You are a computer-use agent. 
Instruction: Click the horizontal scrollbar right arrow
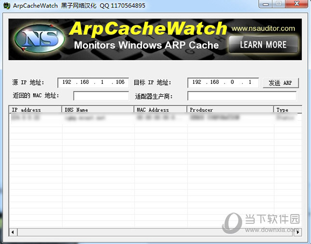pos(298,232)
